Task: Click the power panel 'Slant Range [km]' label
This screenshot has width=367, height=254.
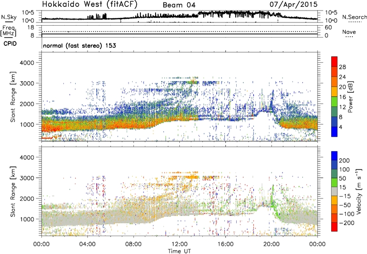Action: tap(13, 97)
